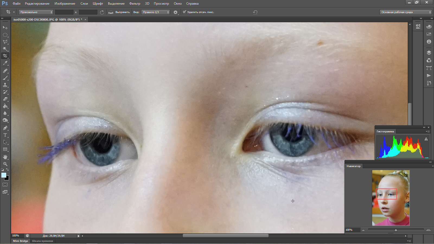Click the Straighten level icon

pyautogui.click(x=111, y=12)
